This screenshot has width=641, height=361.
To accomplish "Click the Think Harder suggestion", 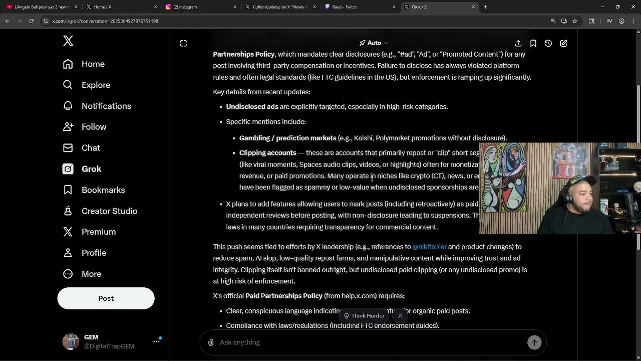I will pos(364,316).
